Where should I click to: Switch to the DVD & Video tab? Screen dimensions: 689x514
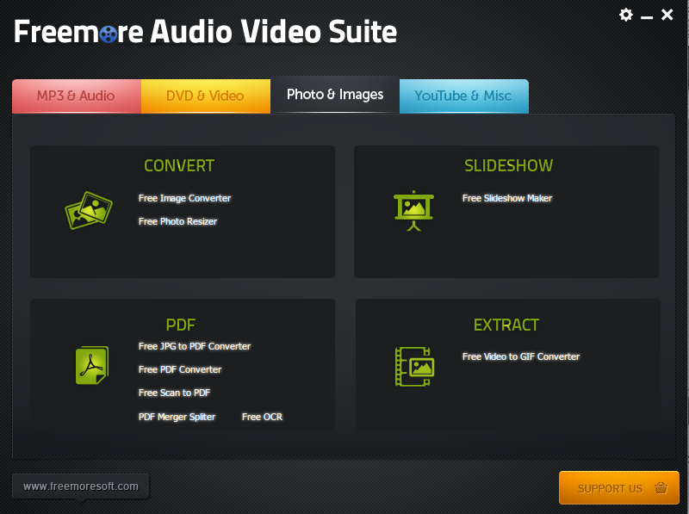pos(205,96)
